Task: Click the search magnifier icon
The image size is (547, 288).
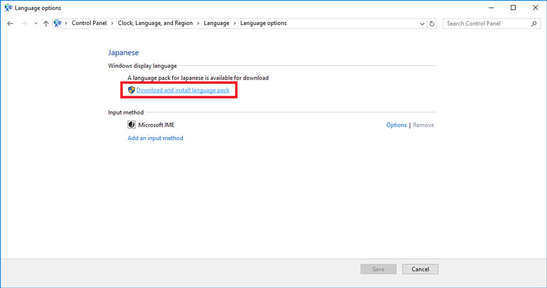Action: [x=534, y=24]
